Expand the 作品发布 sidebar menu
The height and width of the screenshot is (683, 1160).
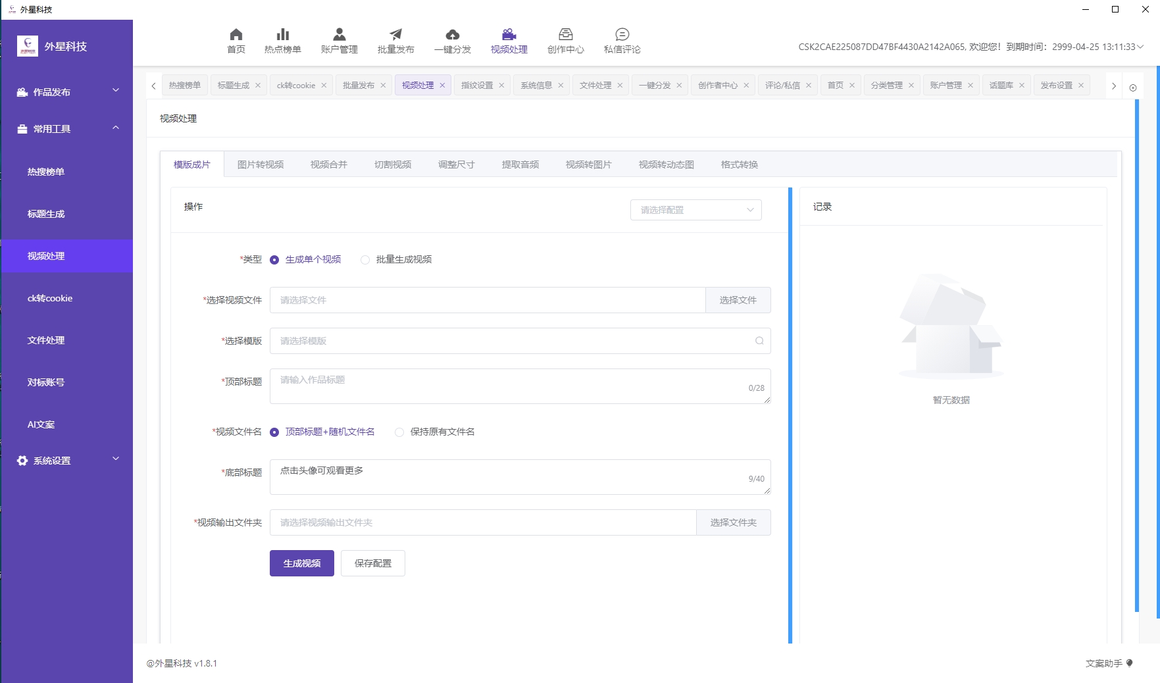(67, 92)
